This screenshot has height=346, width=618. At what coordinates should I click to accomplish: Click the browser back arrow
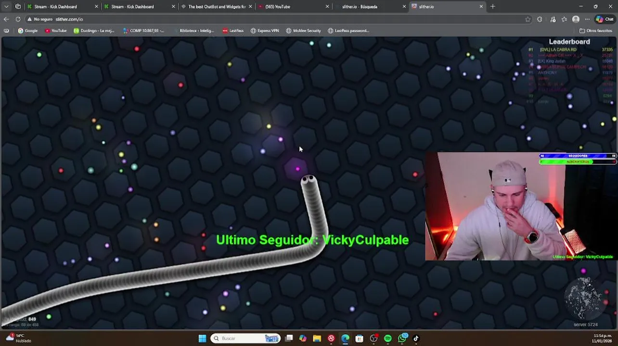click(6, 19)
